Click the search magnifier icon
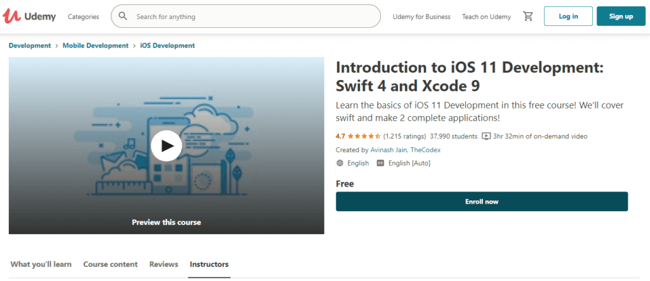The width and height of the screenshot is (650, 281). tap(123, 16)
